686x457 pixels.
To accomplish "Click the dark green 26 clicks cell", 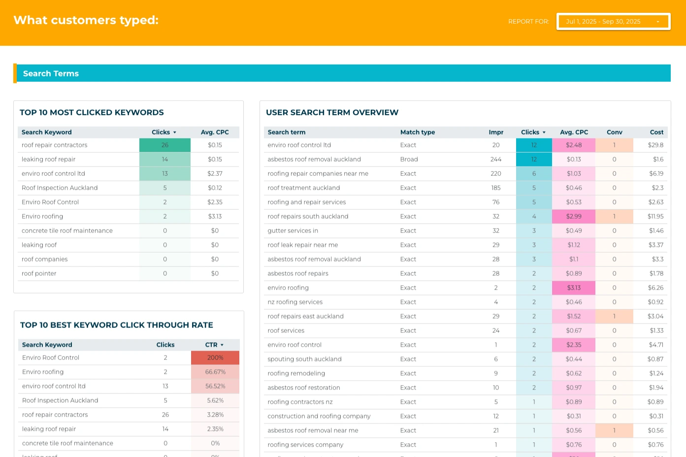I will (x=164, y=145).
